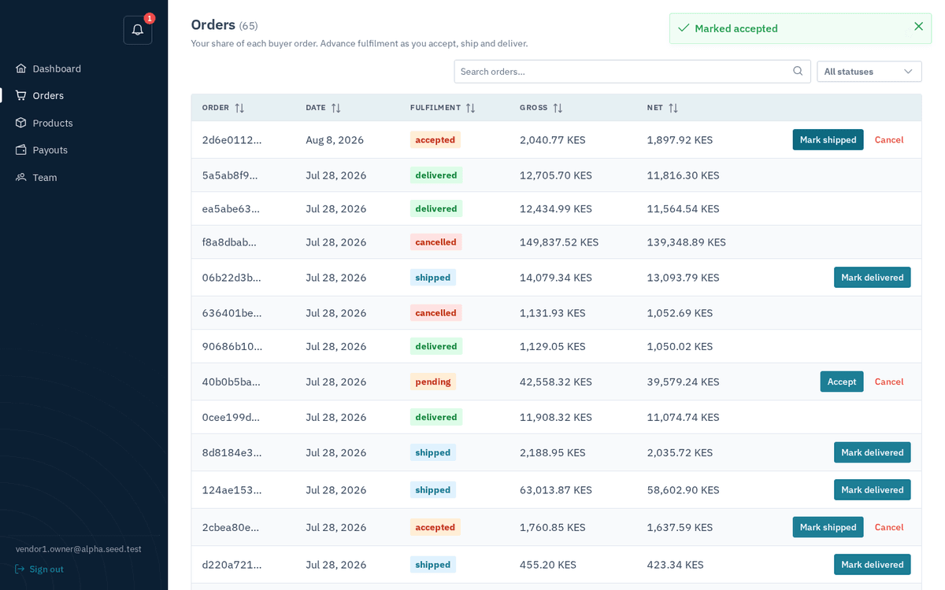Click the Orders cart icon in the sidebar
This screenshot has height=590, width=945.
tap(21, 95)
